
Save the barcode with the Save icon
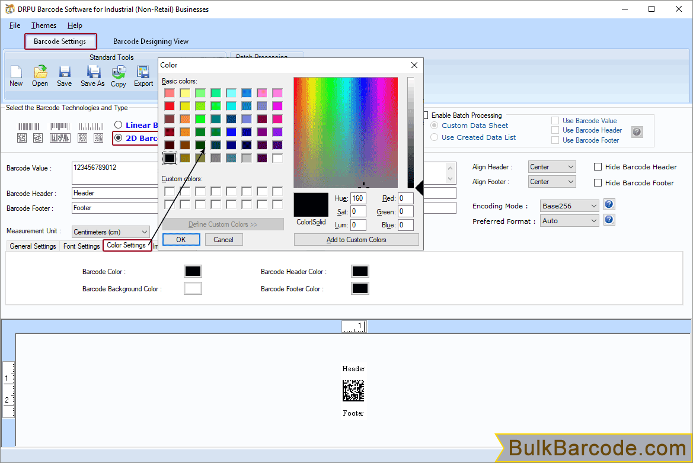65,76
